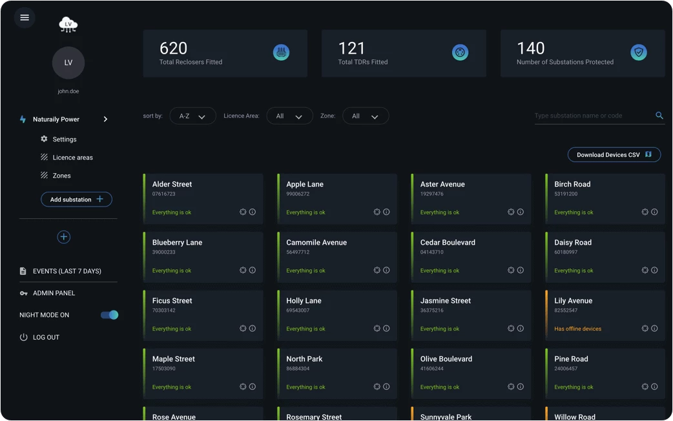The image size is (673, 421).
Task: Open Lily Avenue device chip icon
Action: coord(645,329)
